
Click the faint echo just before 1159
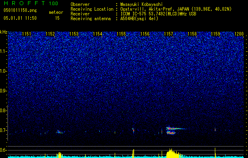click(215, 130)
